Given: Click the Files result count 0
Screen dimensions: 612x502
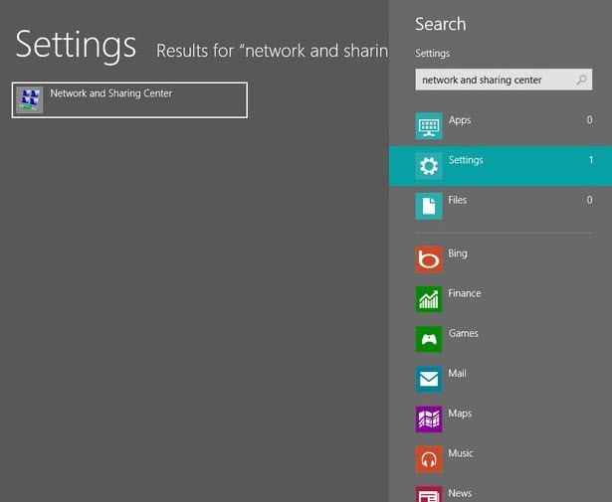Looking at the screenshot, I should [589, 200].
